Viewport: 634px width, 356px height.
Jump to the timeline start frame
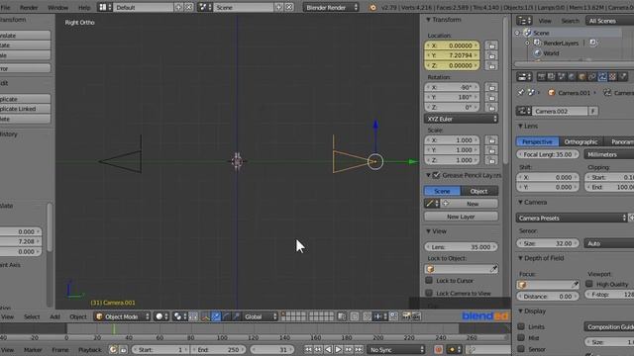tap(308, 349)
